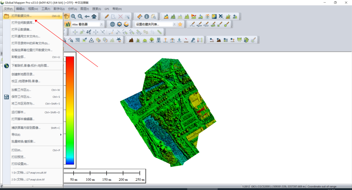352x190 pixels.
Task: Open the 工具 menu
Action: pyautogui.click(x=46, y=9)
